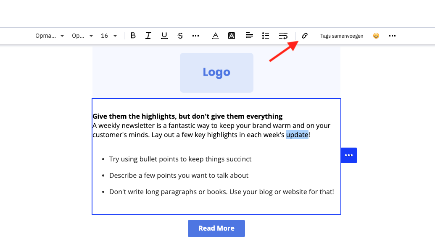Open line wrap/spacing options

coord(283,36)
